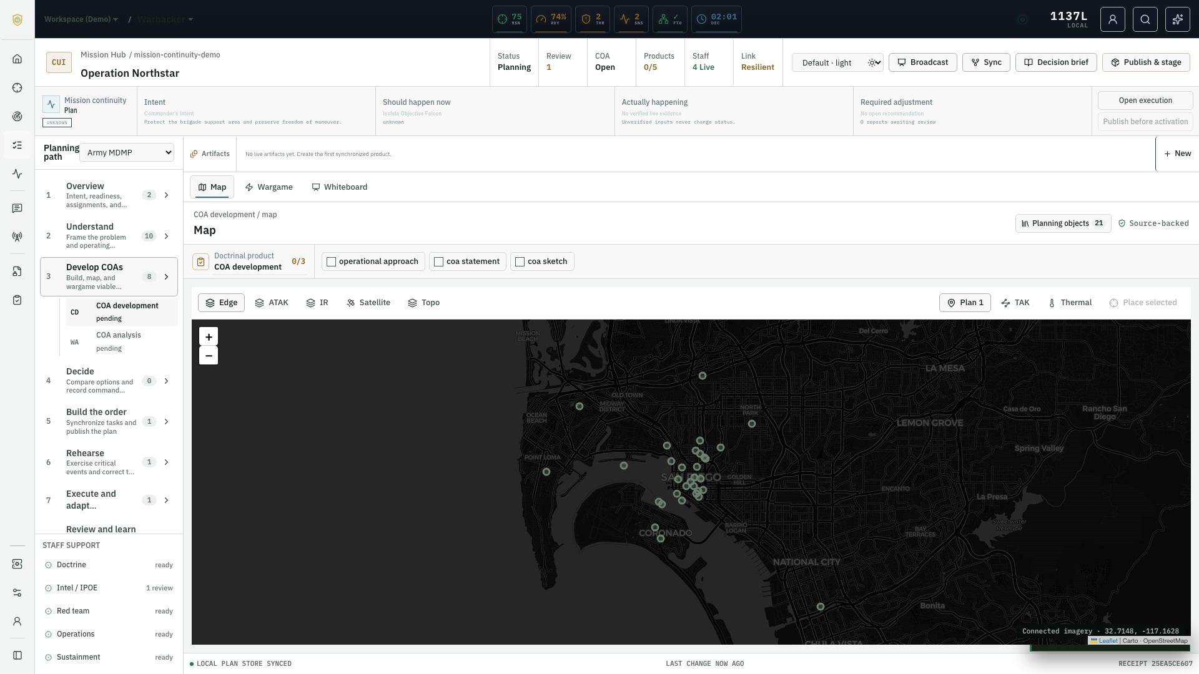
Task: Switch map layer to Topo
Action: 424,303
